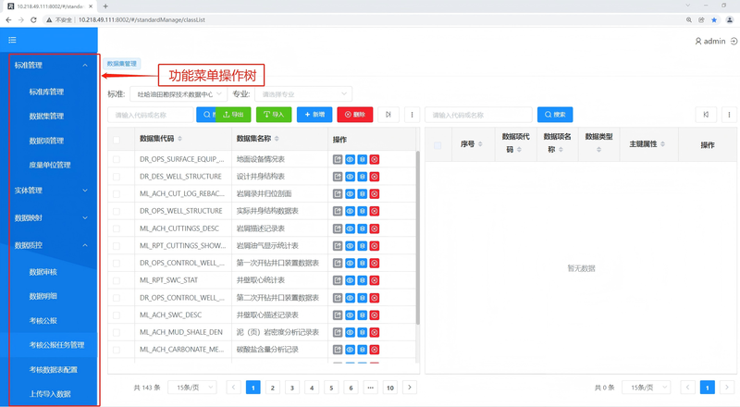Screen dimensions: 740x407
Task: Click red delete icon for ML_ACH_CUT_LOG_REBAC row
Action: (375, 193)
